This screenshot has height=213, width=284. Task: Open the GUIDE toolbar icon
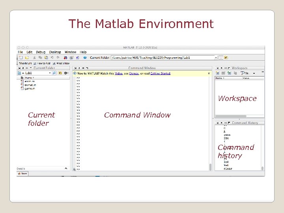pyautogui.click(x=71, y=58)
